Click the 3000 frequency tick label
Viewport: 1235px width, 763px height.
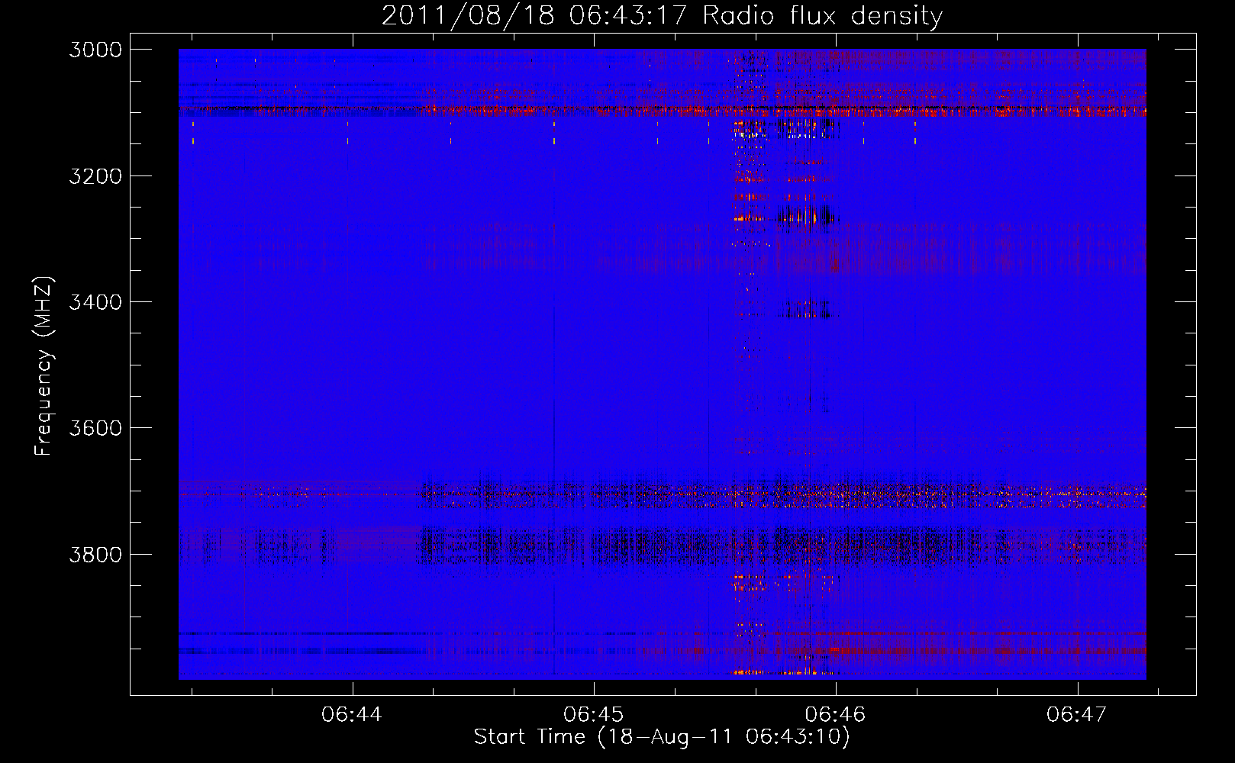(x=95, y=50)
